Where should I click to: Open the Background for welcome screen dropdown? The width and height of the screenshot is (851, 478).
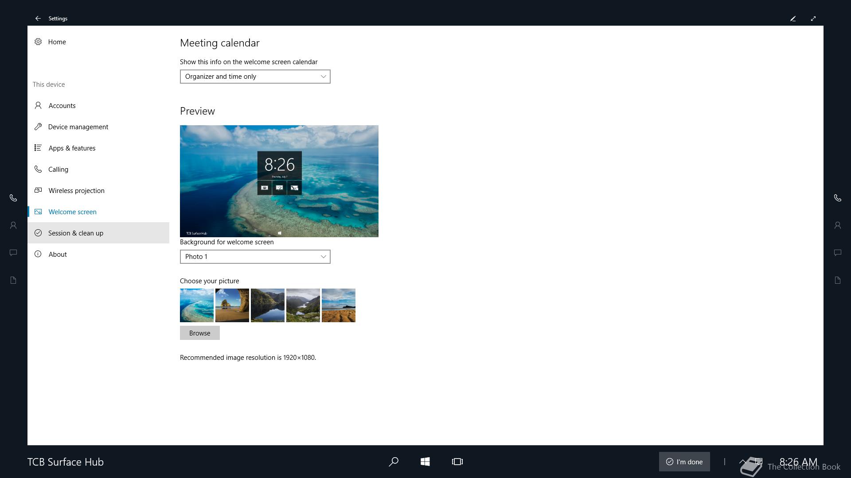[255, 257]
